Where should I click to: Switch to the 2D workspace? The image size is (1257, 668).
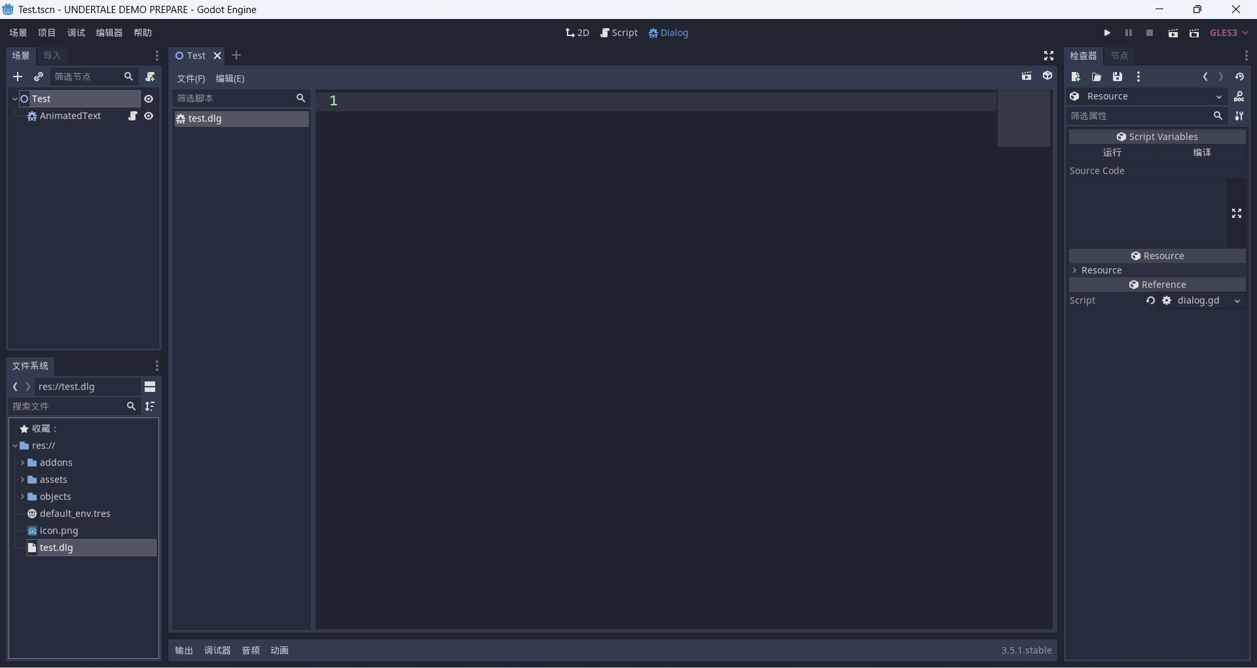pyautogui.click(x=577, y=33)
